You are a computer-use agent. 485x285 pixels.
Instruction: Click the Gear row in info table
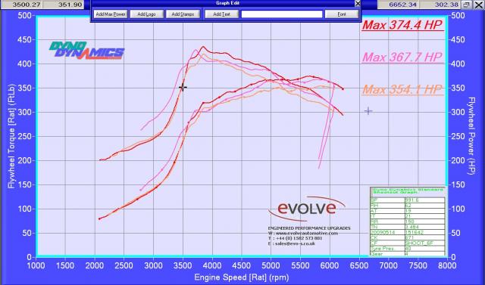[x=408, y=254]
